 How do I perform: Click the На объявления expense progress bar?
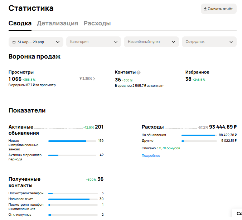coord(198,135)
